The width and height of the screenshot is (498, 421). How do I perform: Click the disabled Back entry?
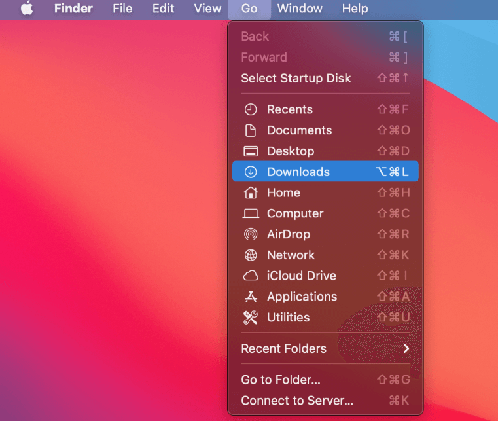pyautogui.click(x=325, y=37)
